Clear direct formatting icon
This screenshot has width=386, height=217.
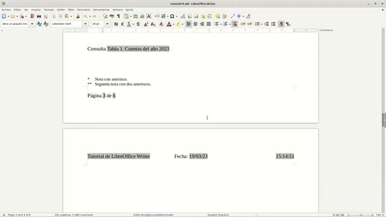[x=161, y=24]
